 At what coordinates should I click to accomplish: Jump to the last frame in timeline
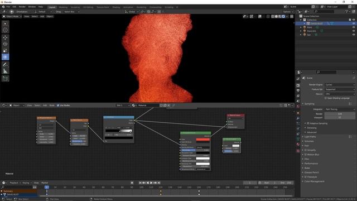159,183
